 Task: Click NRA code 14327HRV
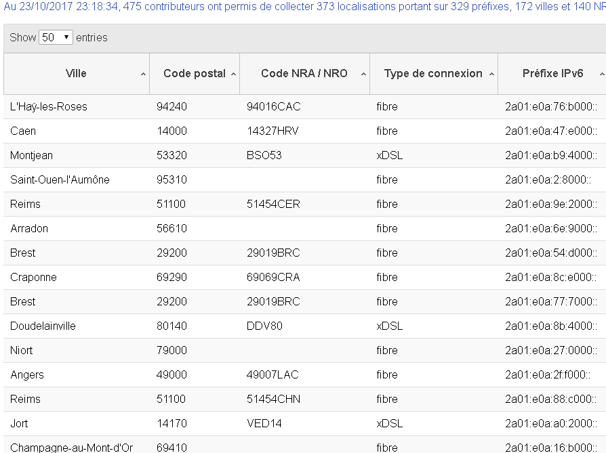click(x=273, y=131)
